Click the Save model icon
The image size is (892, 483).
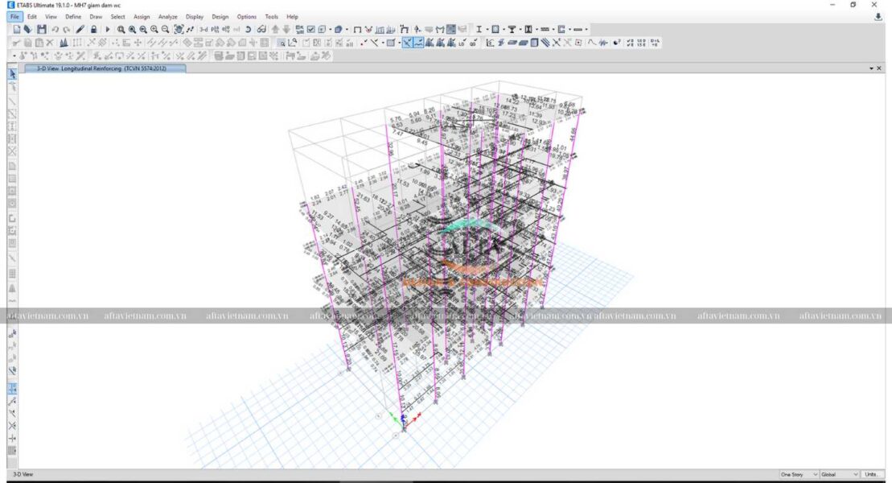pyautogui.click(x=41, y=30)
